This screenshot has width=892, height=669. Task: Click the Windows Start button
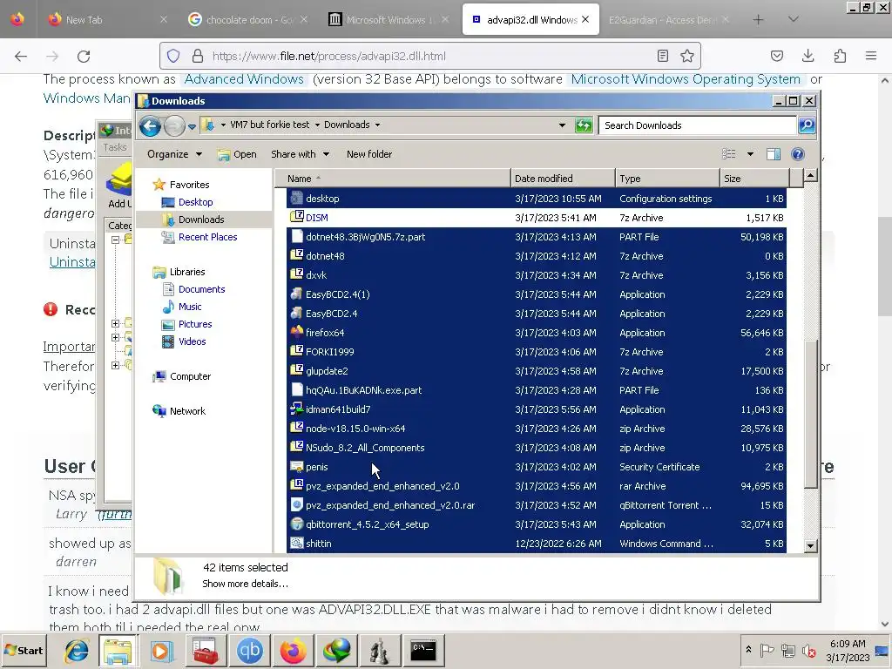coord(24,650)
